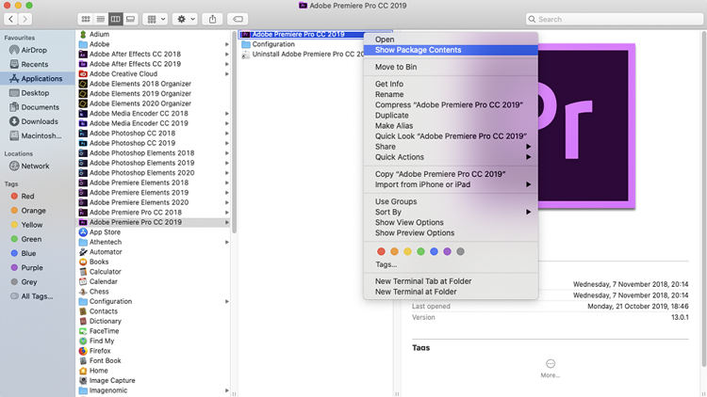
Task: Switch Finder to icon view
Action: pos(85,19)
